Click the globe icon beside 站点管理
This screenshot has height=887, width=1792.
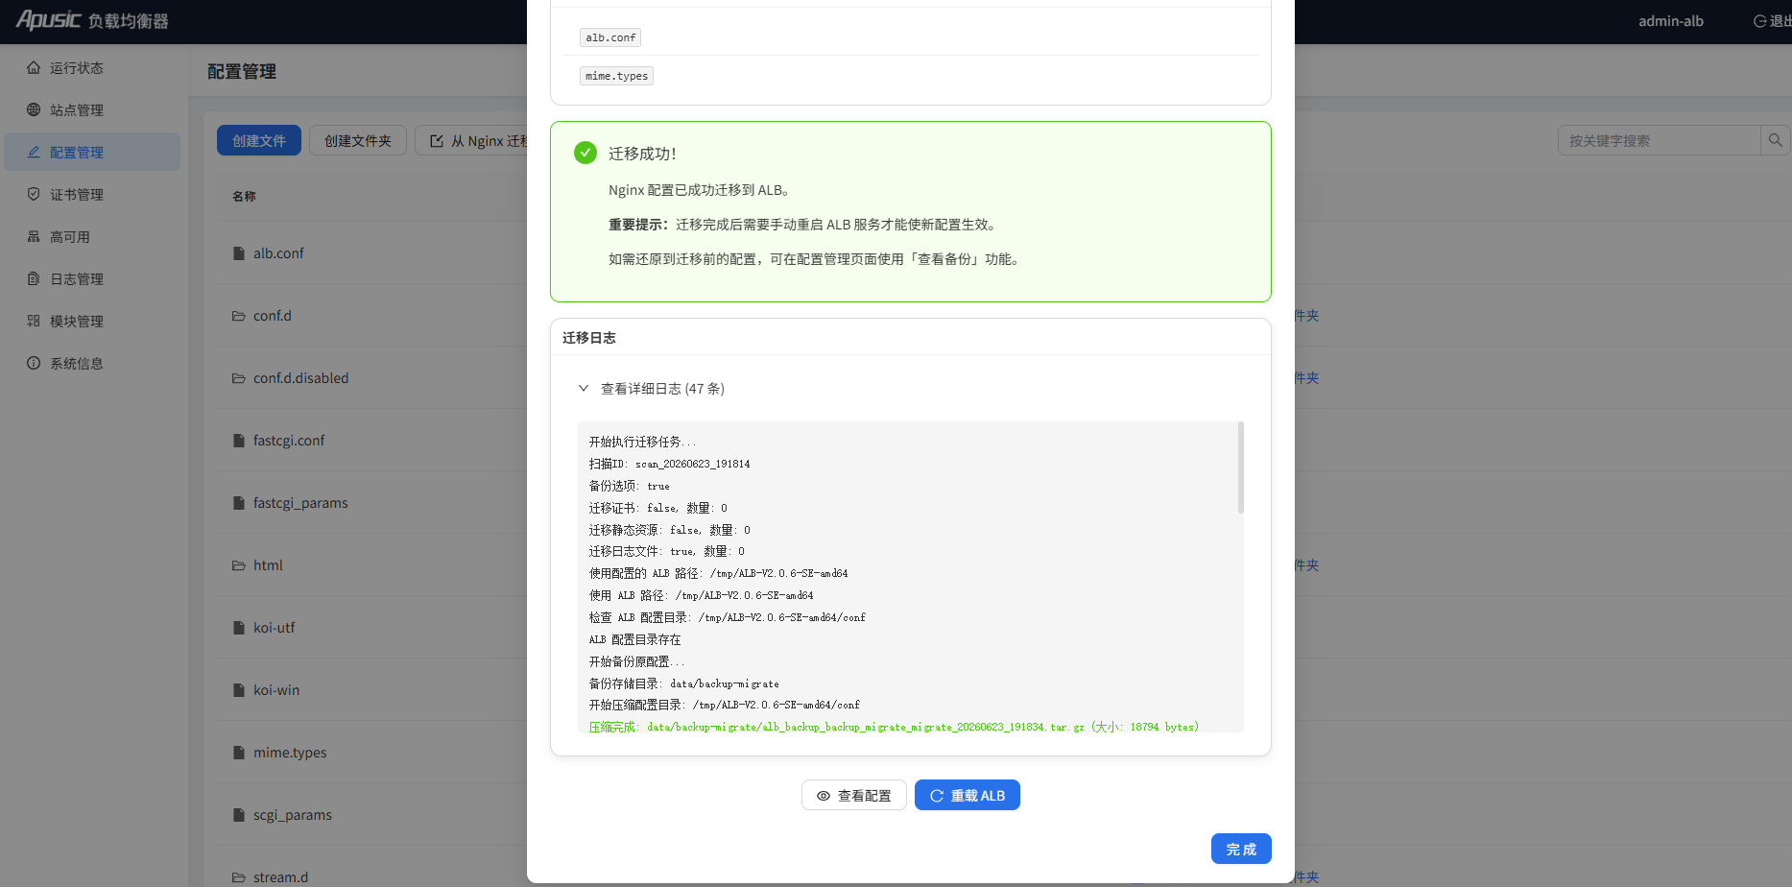34,110
